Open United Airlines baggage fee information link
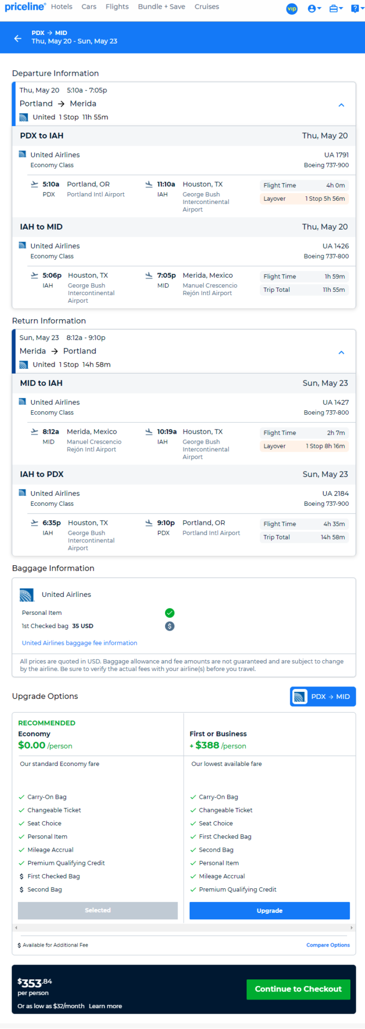 point(80,643)
